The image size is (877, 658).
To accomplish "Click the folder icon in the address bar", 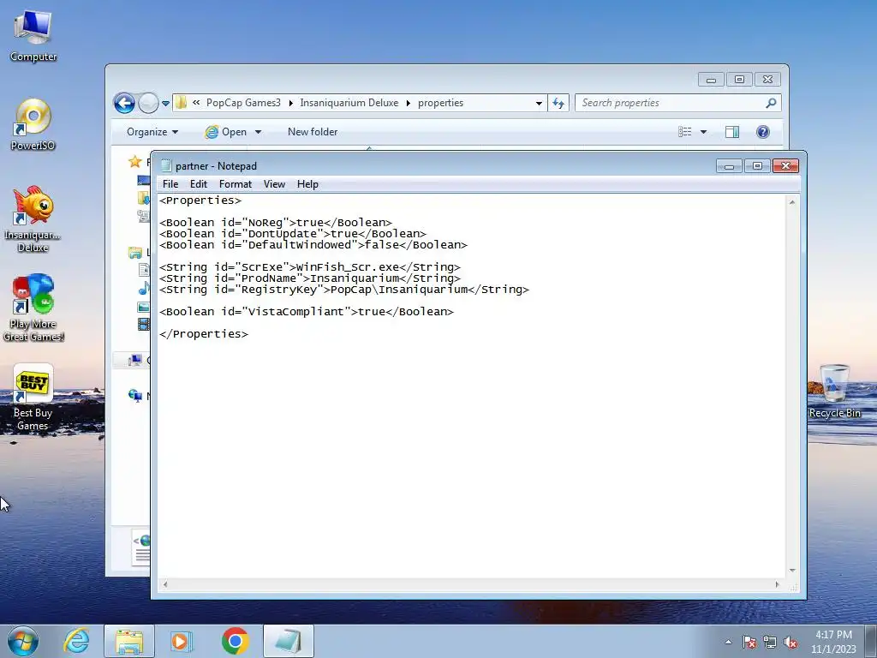I will (x=181, y=103).
